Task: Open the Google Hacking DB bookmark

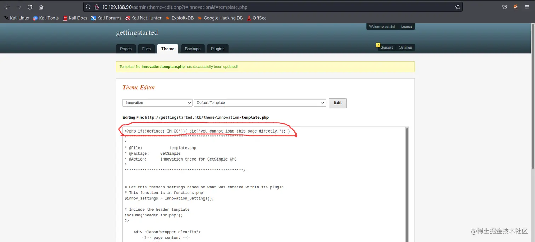Action: pyautogui.click(x=220, y=18)
